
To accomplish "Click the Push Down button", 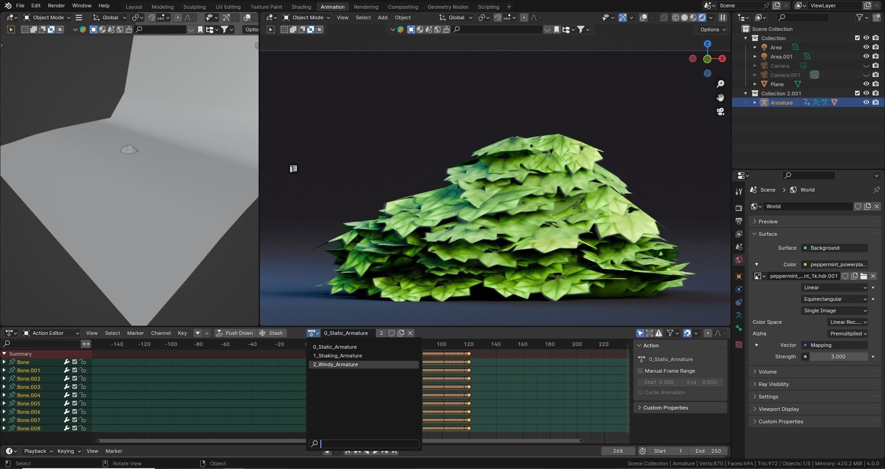I will (x=235, y=333).
